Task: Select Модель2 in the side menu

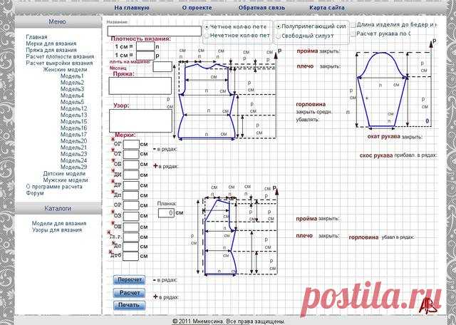Action: [x=72, y=83]
